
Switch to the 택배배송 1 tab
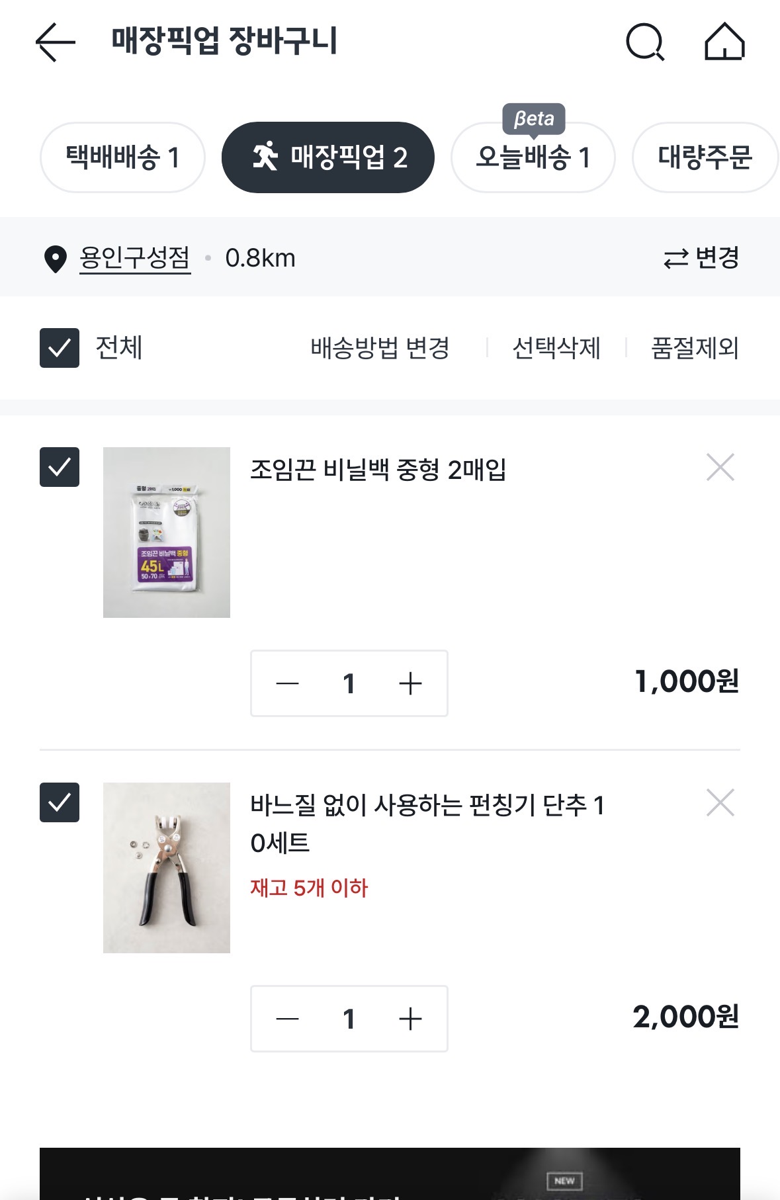click(x=122, y=157)
